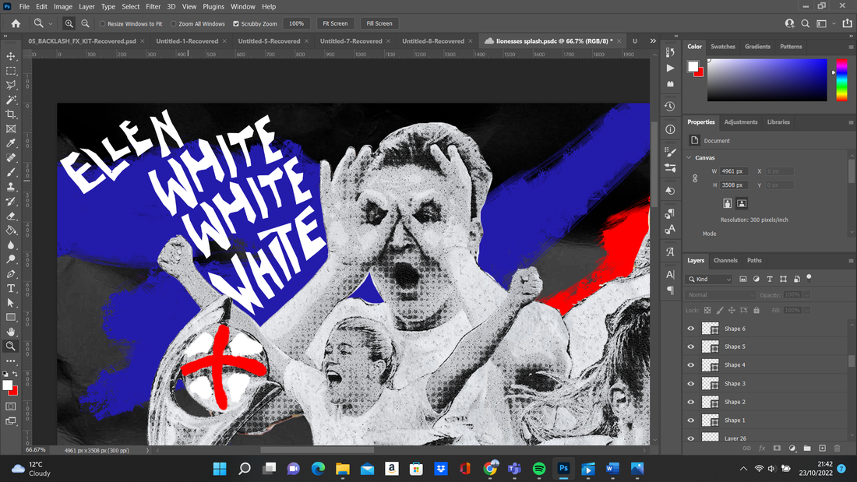Select the Healing Brush tool
Viewport: 857px width, 482px height.
(x=11, y=158)
